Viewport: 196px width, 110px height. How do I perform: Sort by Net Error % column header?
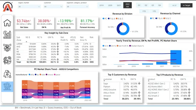point(83,38)
